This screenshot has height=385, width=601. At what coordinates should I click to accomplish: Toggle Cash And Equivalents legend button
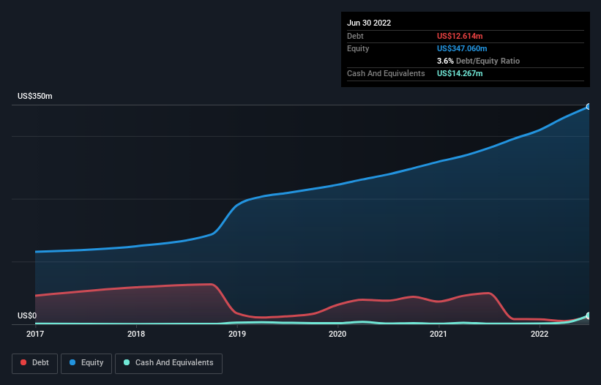[168, 363]
